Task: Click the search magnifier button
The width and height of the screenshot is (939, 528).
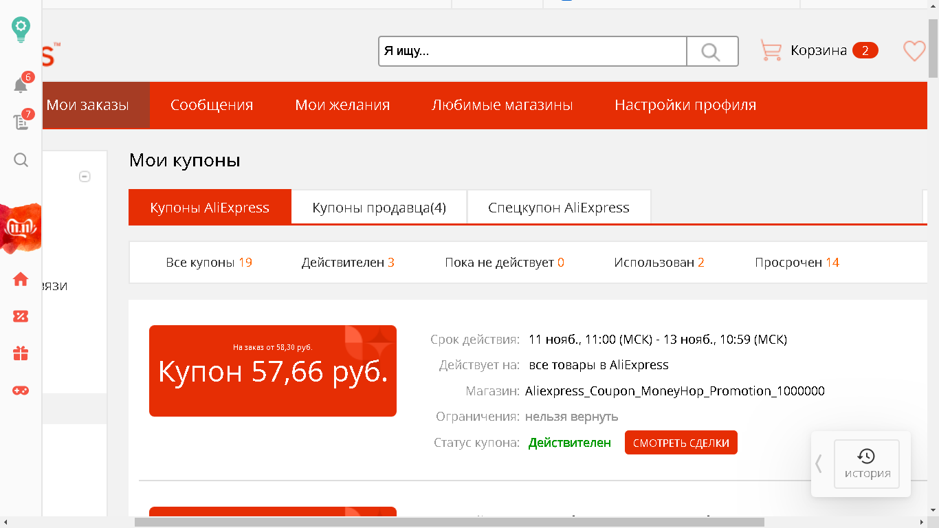Action: (x=712, y=52)
